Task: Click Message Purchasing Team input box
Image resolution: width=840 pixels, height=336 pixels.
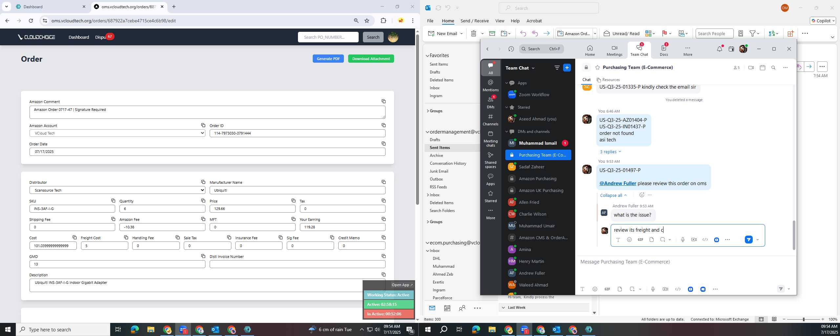Action: (x=686, y=262)
